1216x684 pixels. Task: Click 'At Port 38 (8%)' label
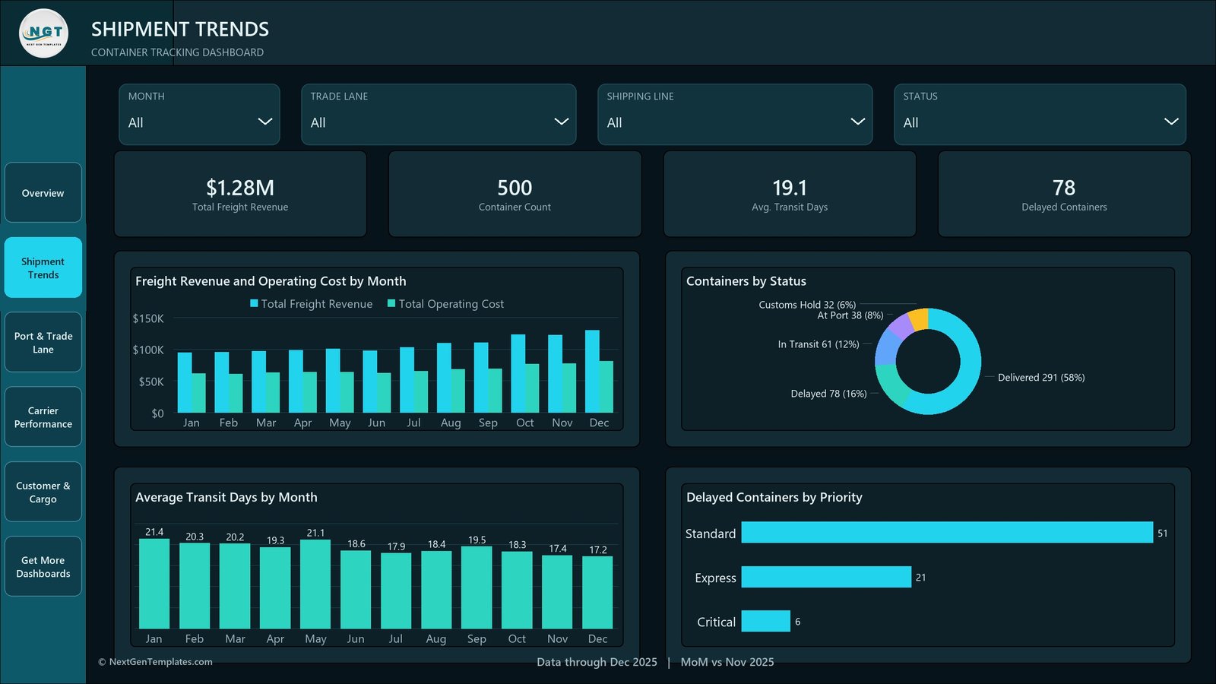[850, 315]
